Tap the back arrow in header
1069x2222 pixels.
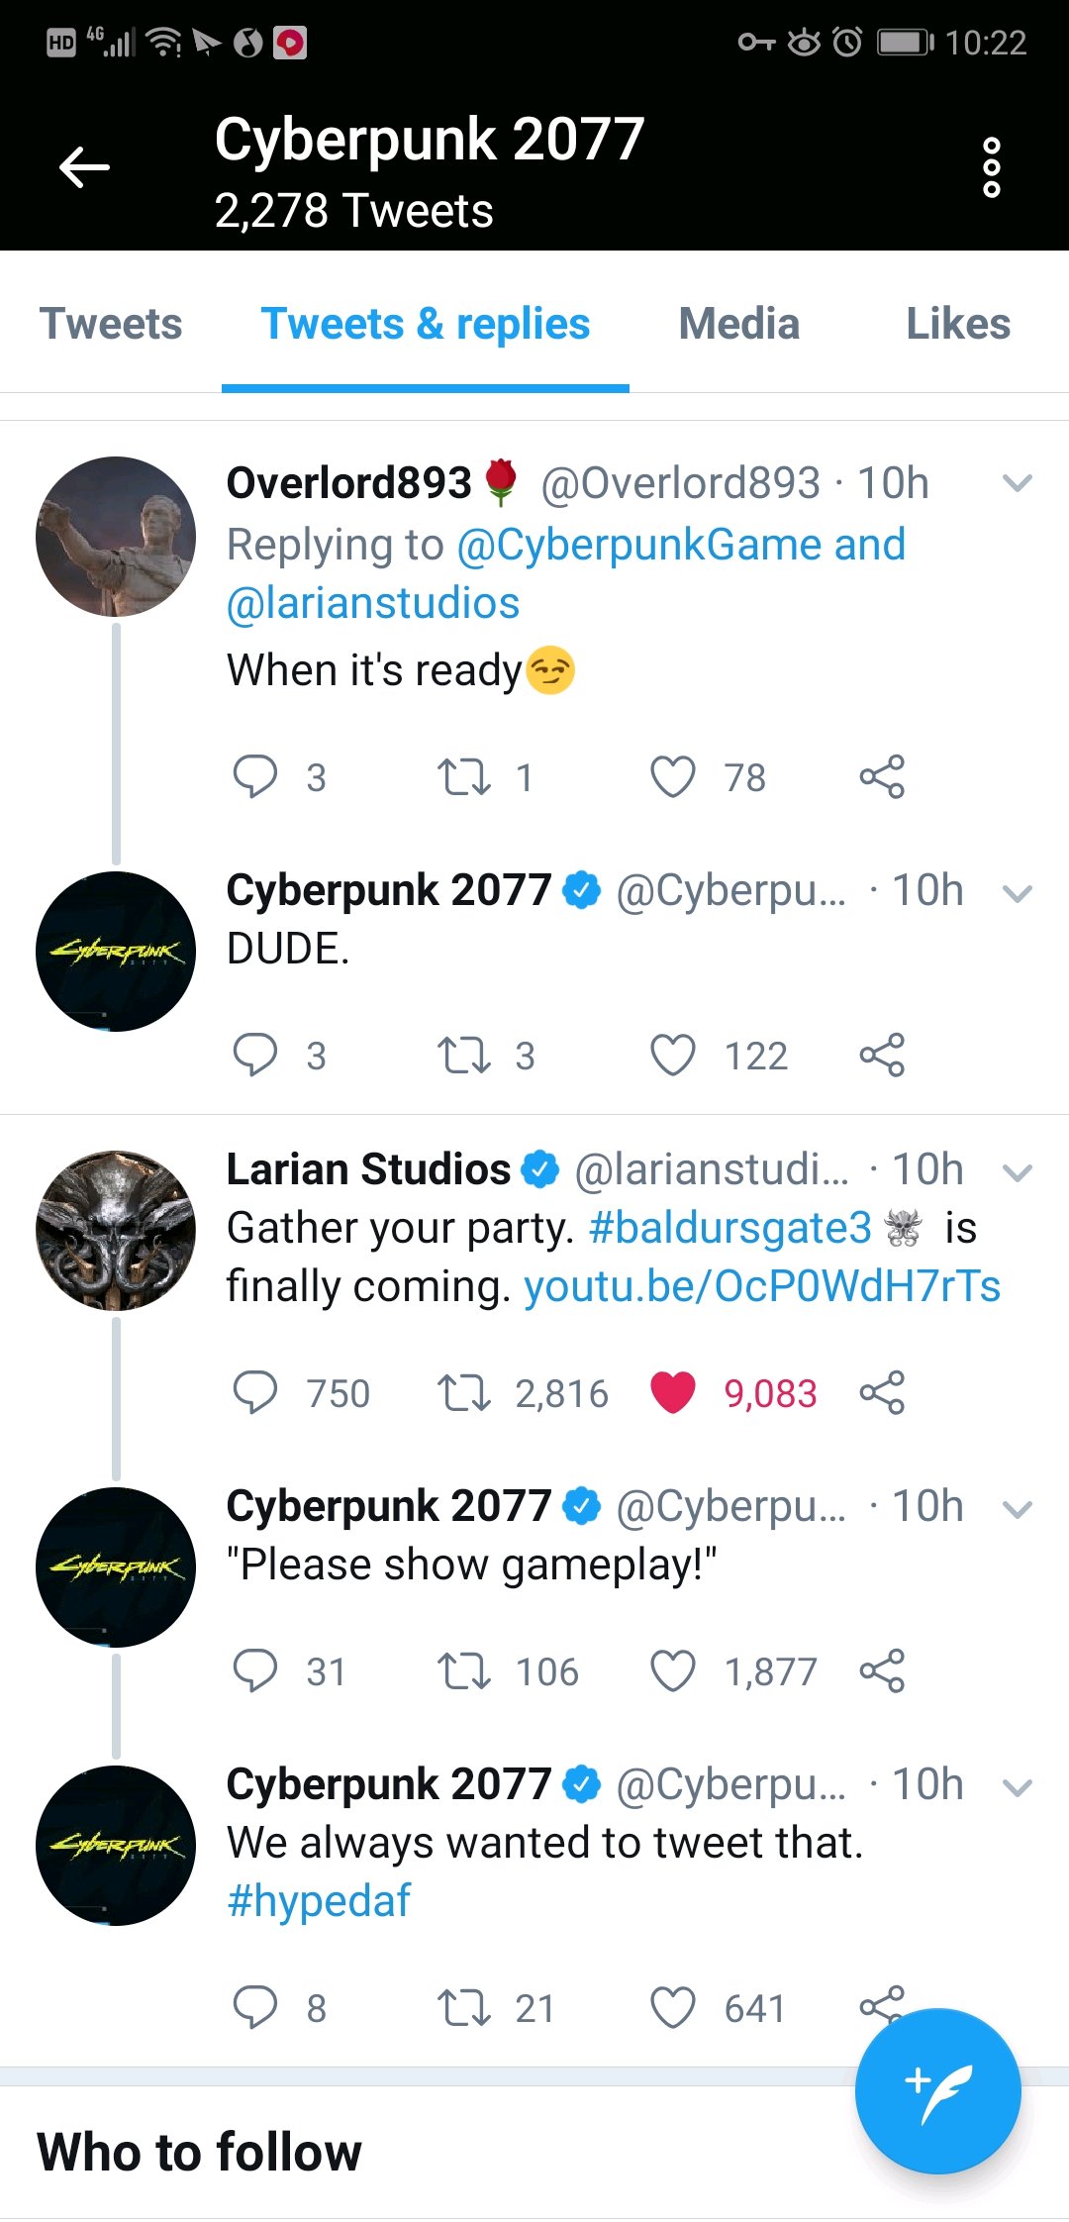[x=84, y=167]
